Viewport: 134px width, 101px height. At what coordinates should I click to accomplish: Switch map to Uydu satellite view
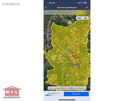[x=86, y=18]
